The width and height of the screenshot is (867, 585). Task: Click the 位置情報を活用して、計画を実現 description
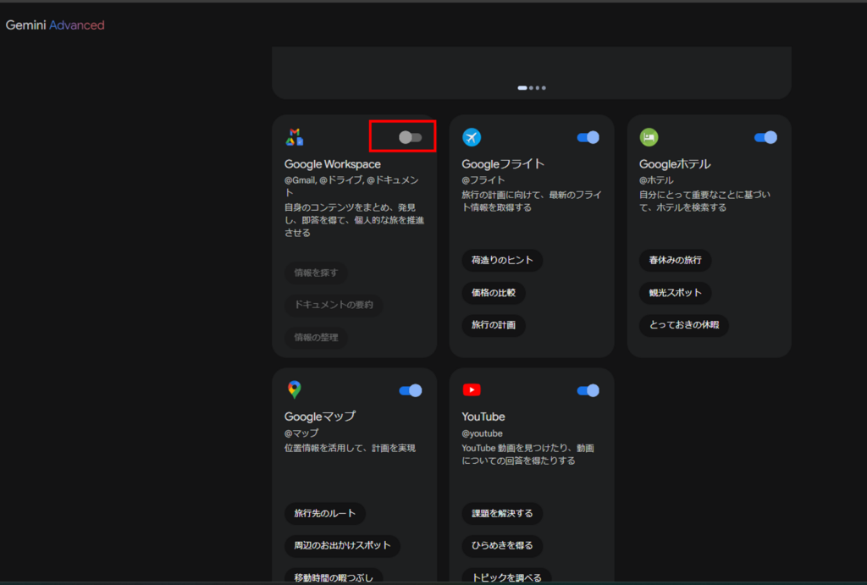point(350,448)
